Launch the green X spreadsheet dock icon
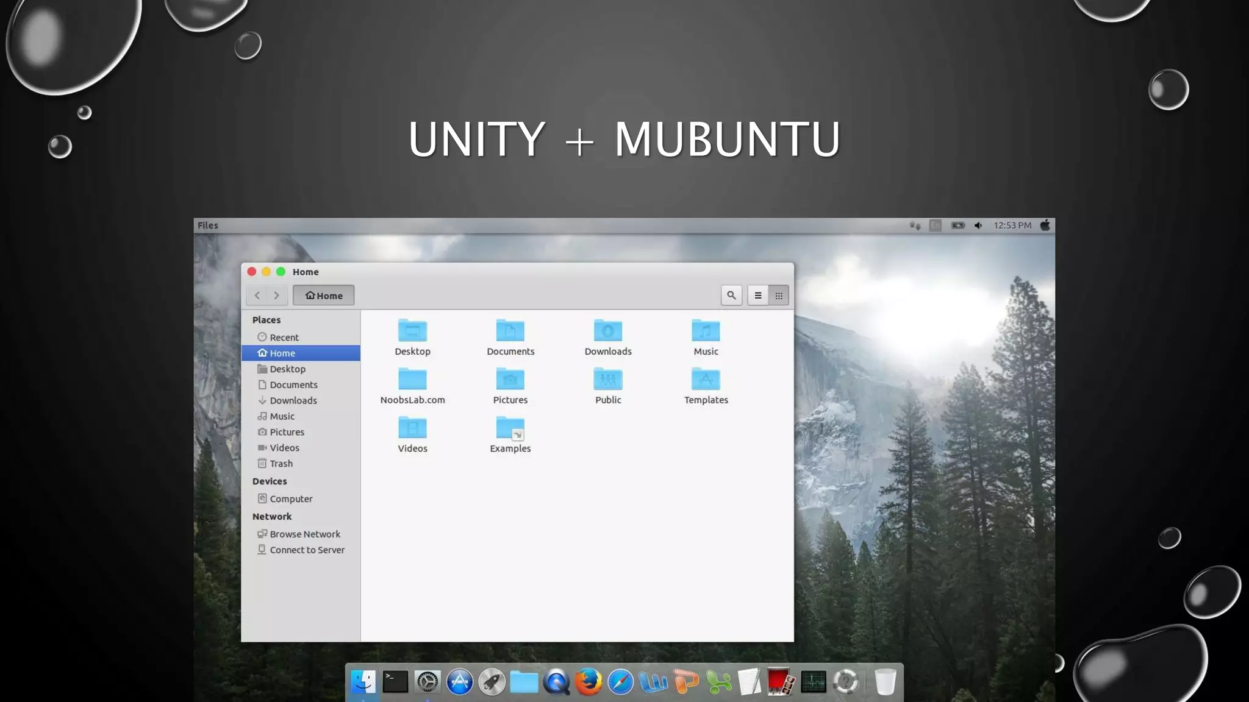Image resolution: width=1249 pixels, height=702 pixels. pyautogui.click(x=718, y=682)
